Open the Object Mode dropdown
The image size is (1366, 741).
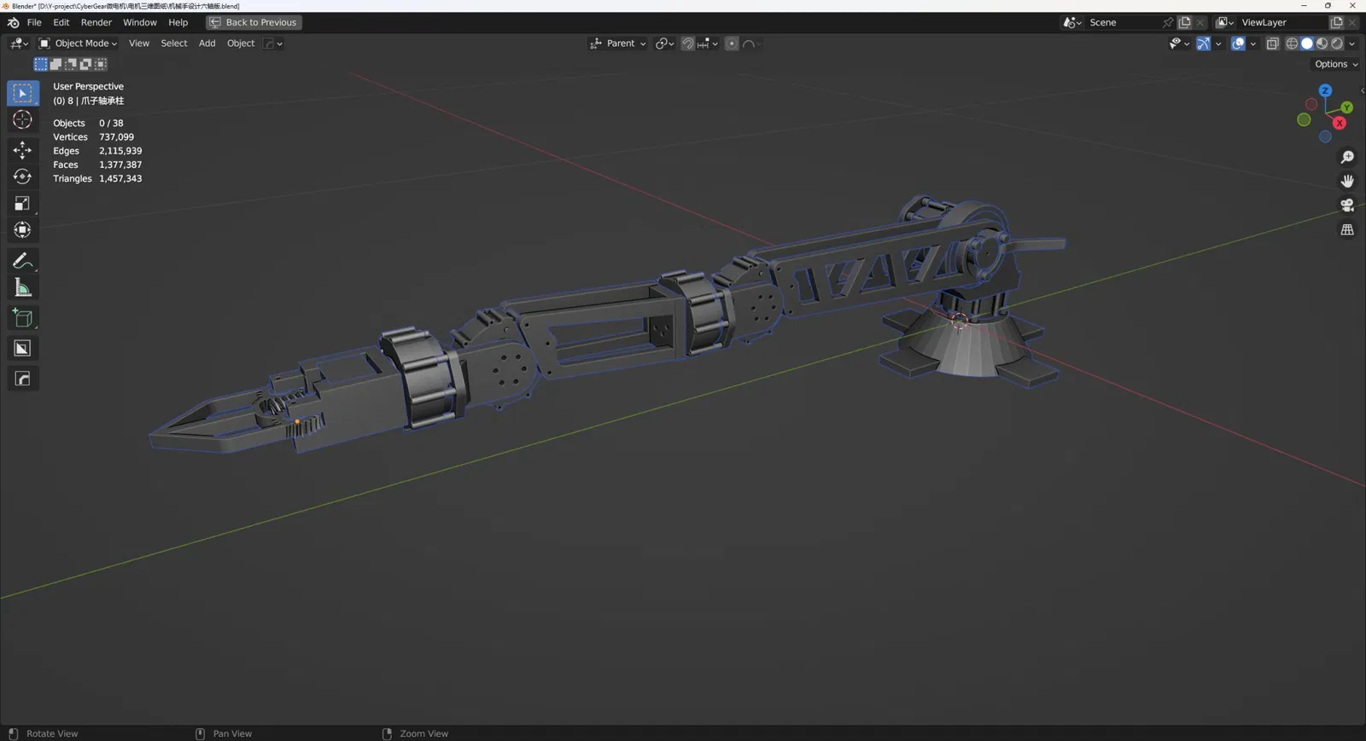(78, 43)
